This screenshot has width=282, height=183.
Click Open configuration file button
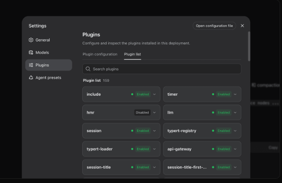[x=214, y=26]
